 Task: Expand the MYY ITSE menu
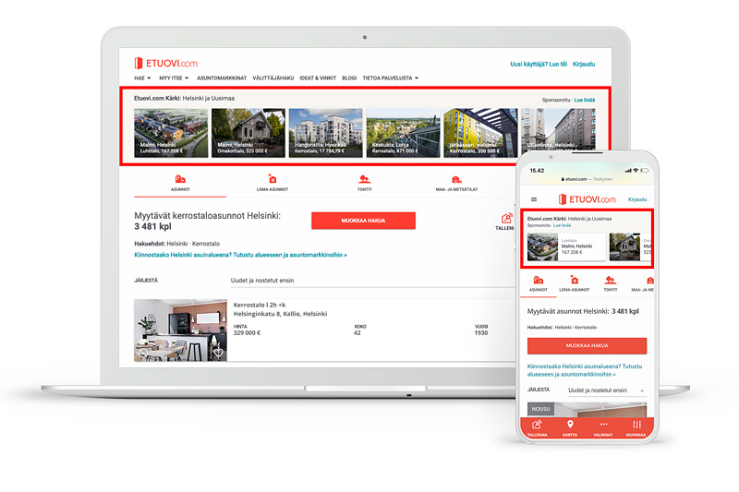click(x=174, y=78)
